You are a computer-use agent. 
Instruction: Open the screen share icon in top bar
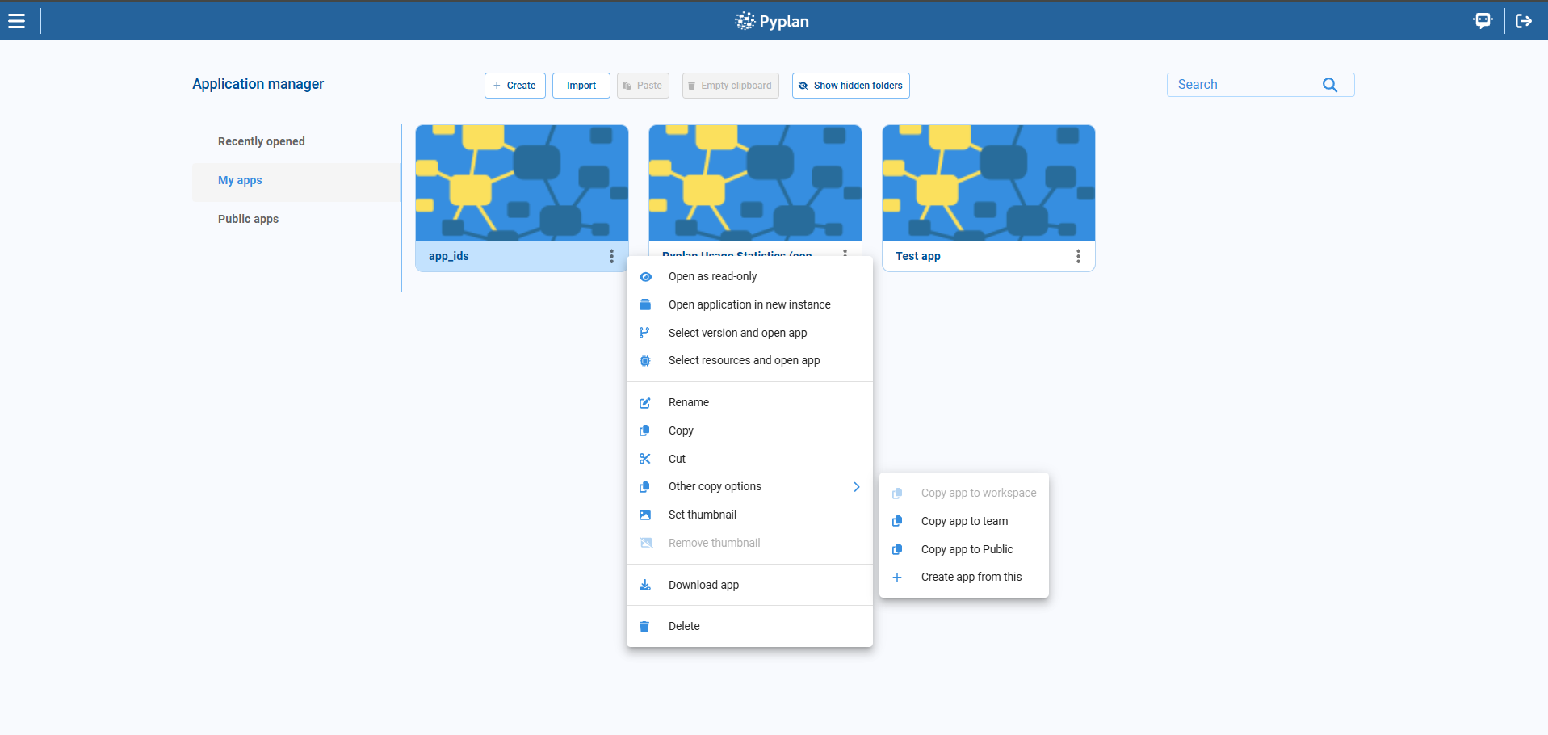point(1483,20)
